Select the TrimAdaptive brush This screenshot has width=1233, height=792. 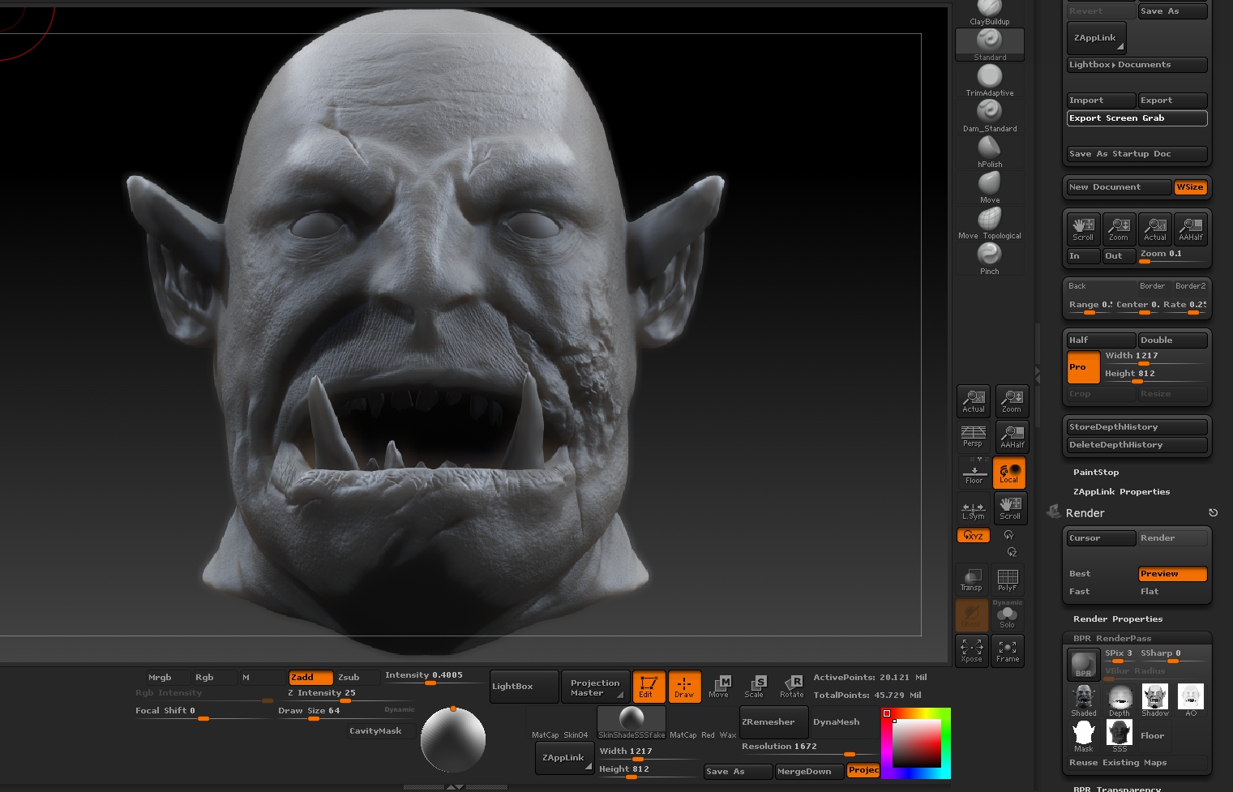[990, 80]
